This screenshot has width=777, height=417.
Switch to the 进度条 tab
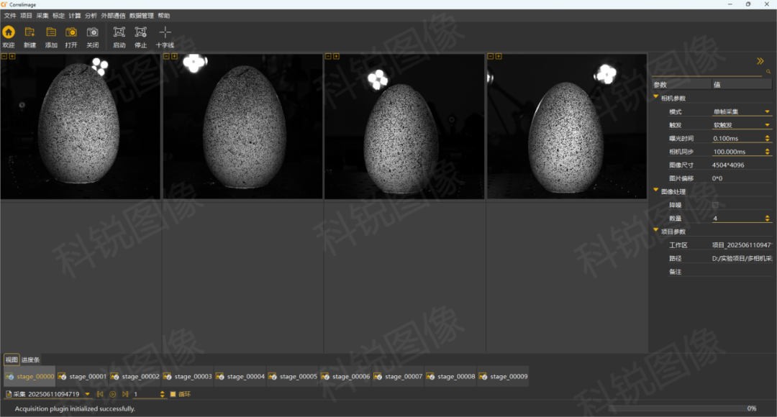[30, 359]
